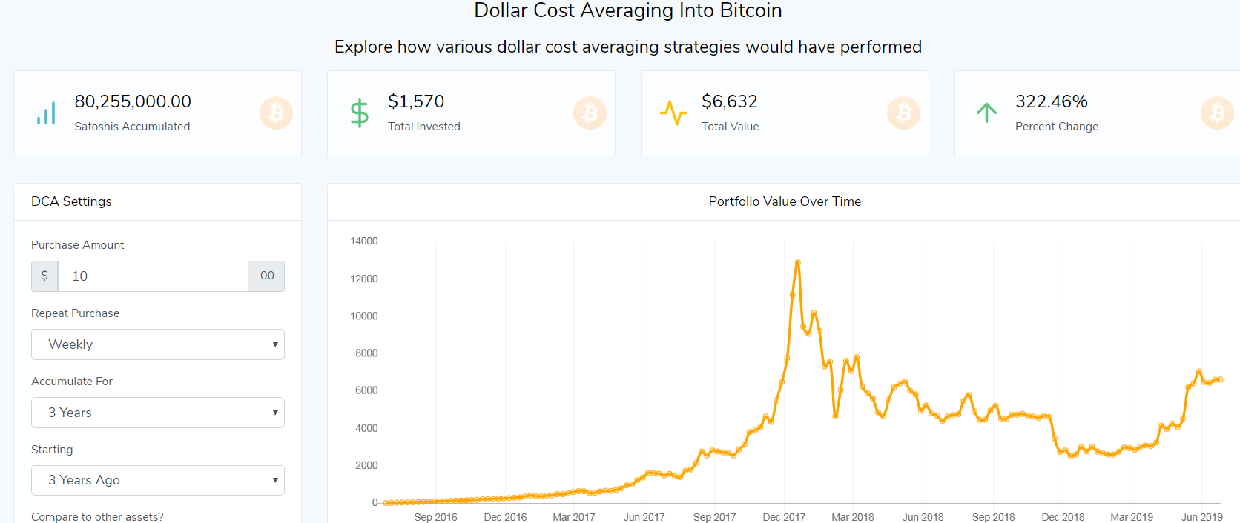
Task: Open the Repeat Purchase Weekly dropdown
Action: tap(158, 344)
